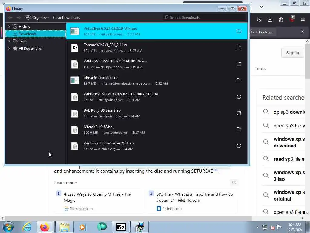Open Windows Start button
The height and width of the screenshot is (233, 310).
coord(8,227)
